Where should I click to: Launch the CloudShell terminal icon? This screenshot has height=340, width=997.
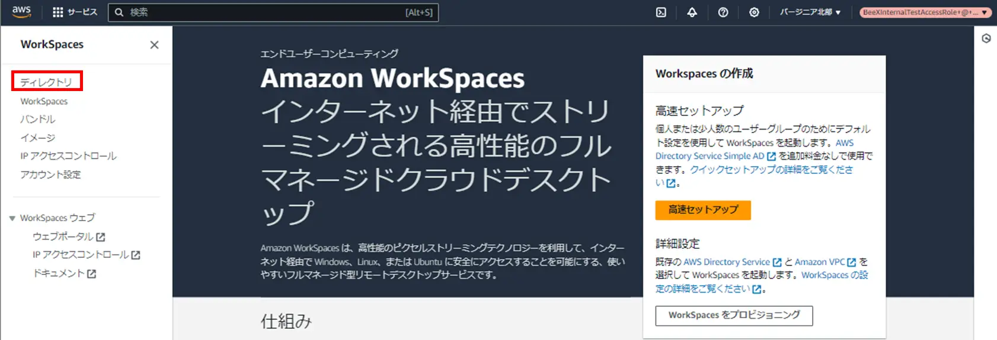(x=661, y=12)
